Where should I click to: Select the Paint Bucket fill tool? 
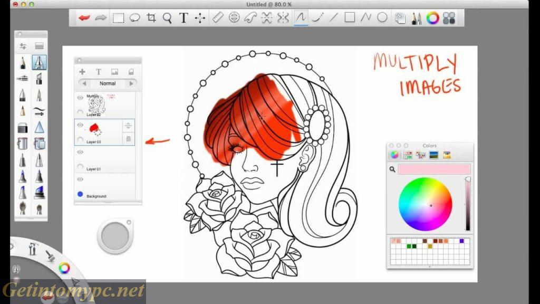click(x=23, y=144)
